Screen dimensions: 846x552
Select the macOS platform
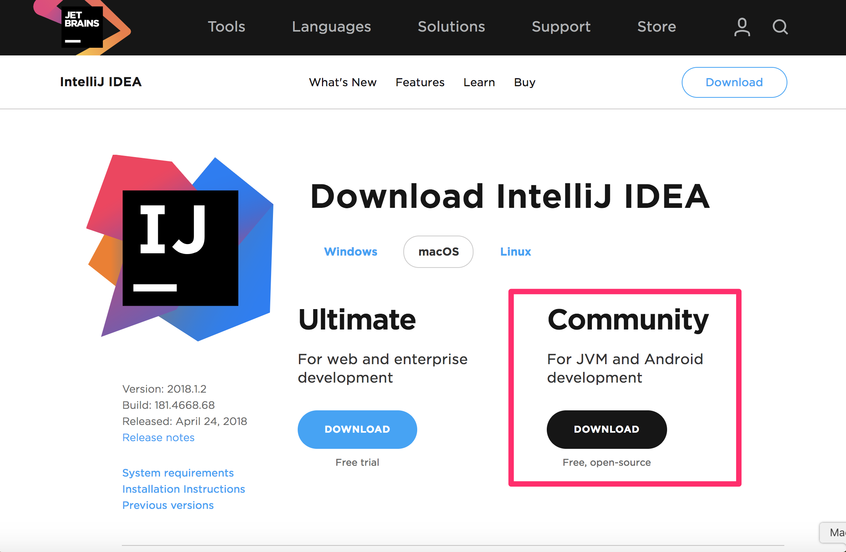coord(438,251)
